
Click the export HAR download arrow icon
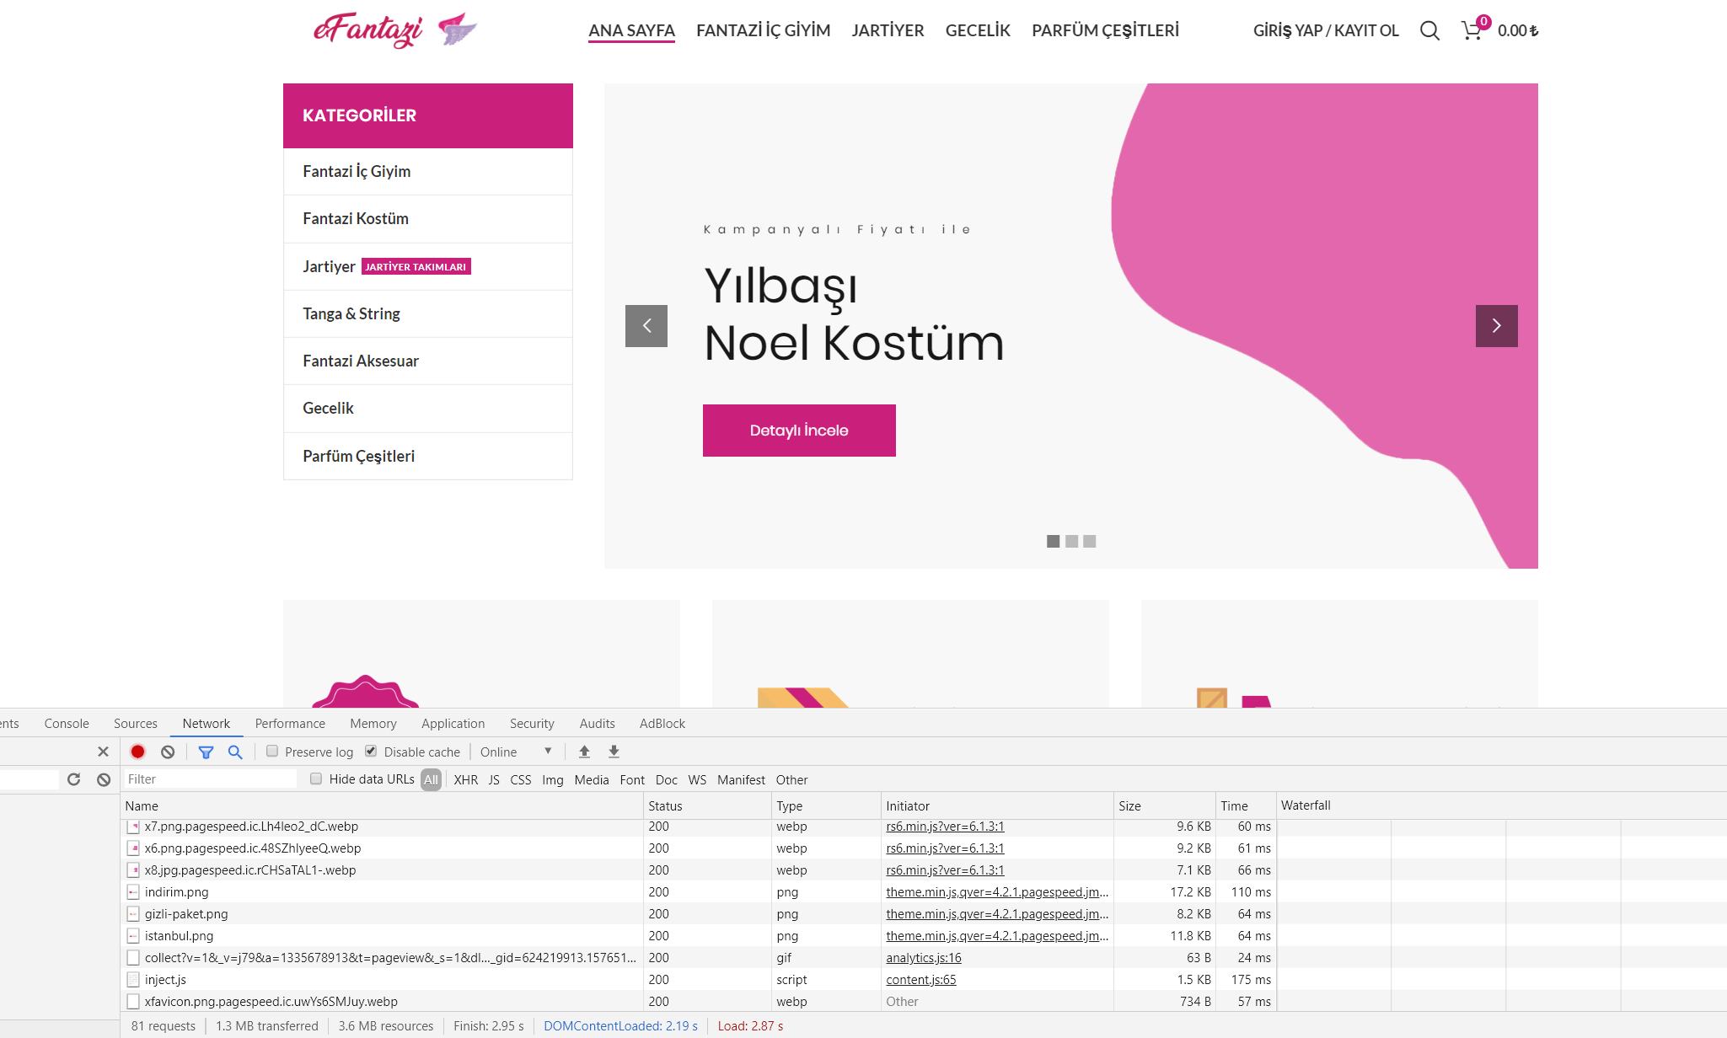click(x=614, y=752)
